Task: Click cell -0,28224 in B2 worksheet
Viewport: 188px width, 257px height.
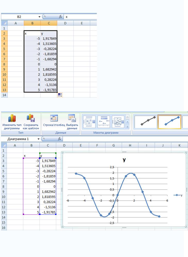Action: coord(49,49)
